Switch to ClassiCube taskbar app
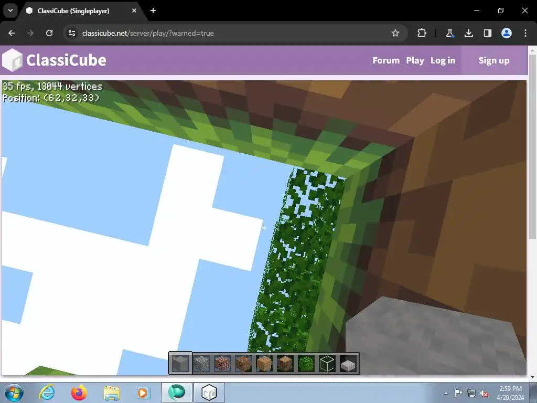The height and width of the screenshot is (403, 537). pos(209,393)
